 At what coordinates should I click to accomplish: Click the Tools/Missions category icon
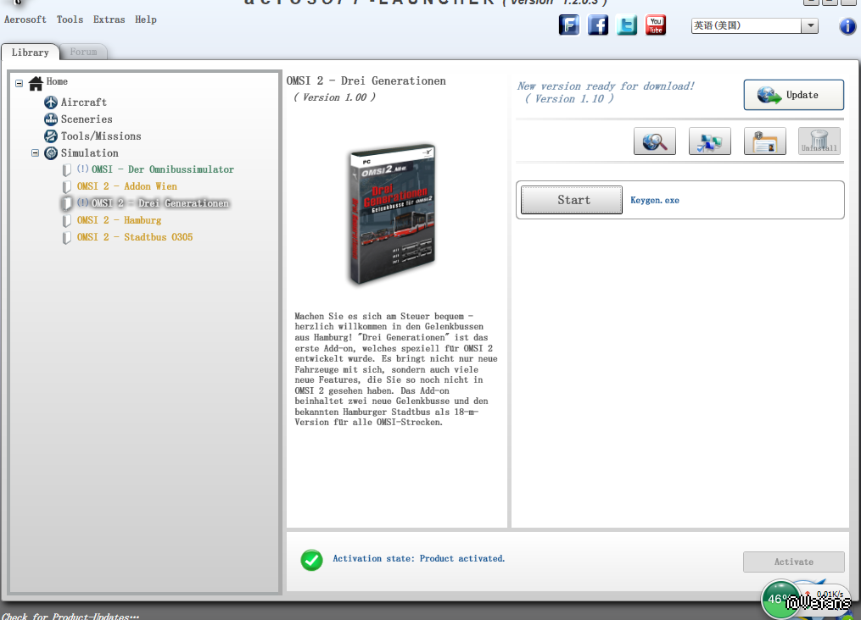tap(51, 136)
